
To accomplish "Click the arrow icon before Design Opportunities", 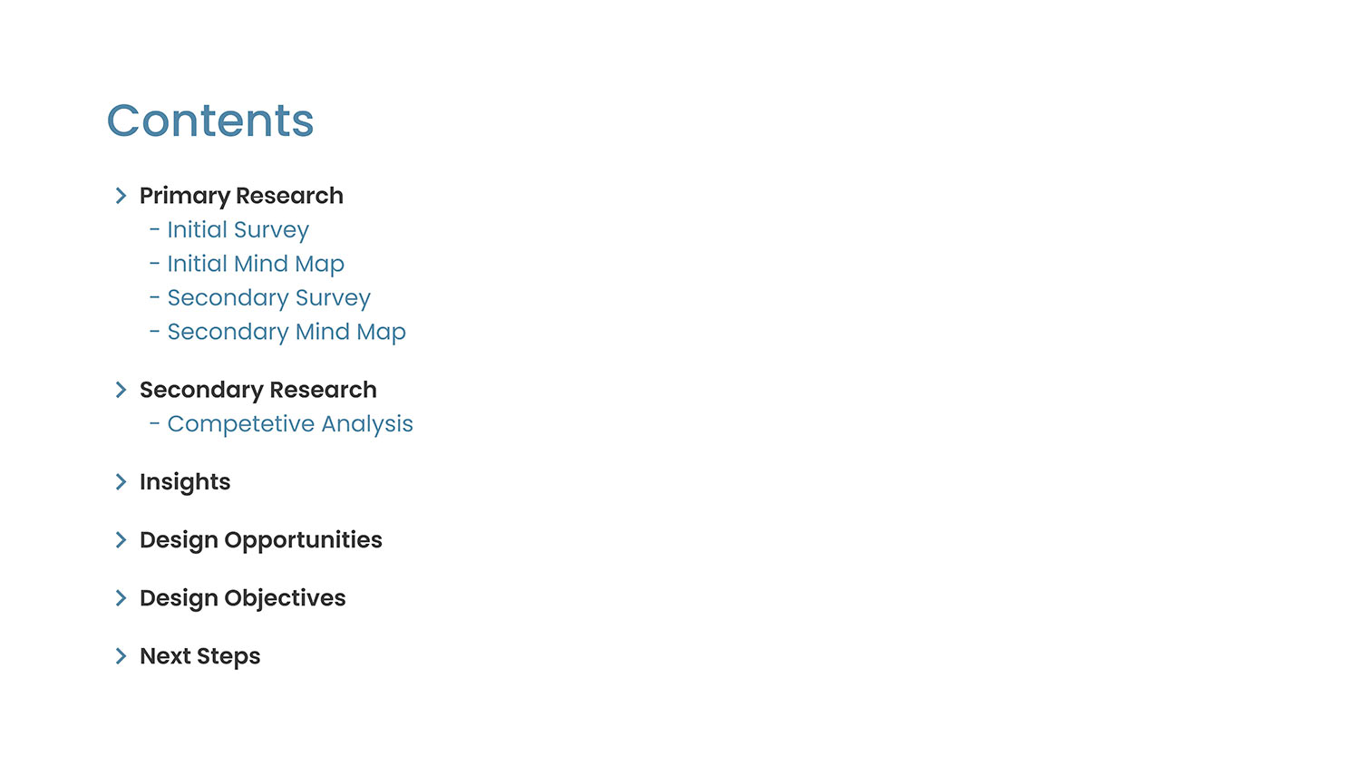I will (121, 540).
